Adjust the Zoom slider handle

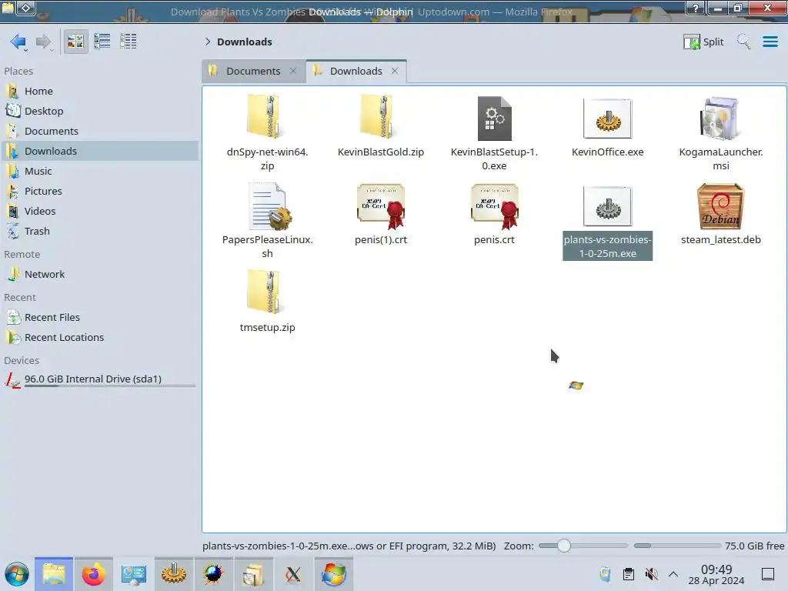(x=564, y=546)
